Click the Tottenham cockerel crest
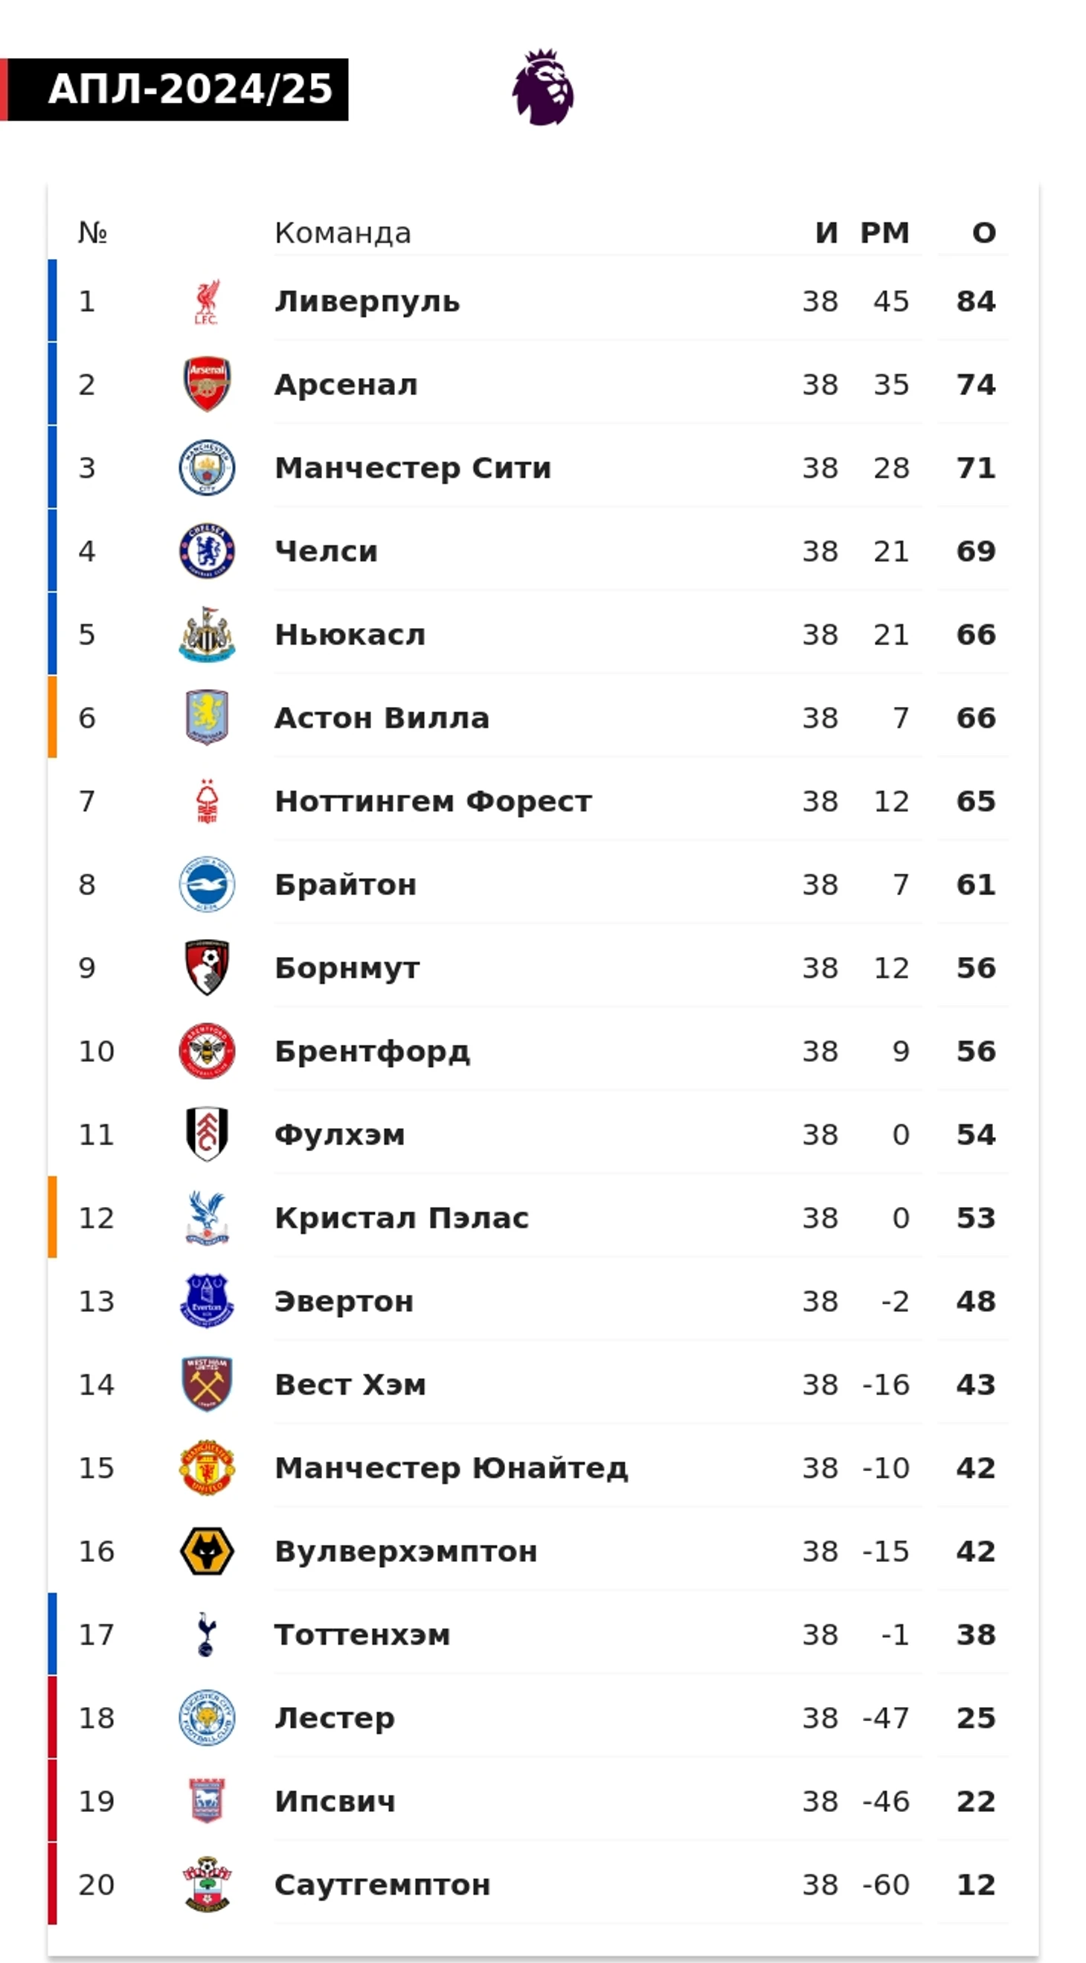1086x1963 pixels. click(x=206, y=1635)
